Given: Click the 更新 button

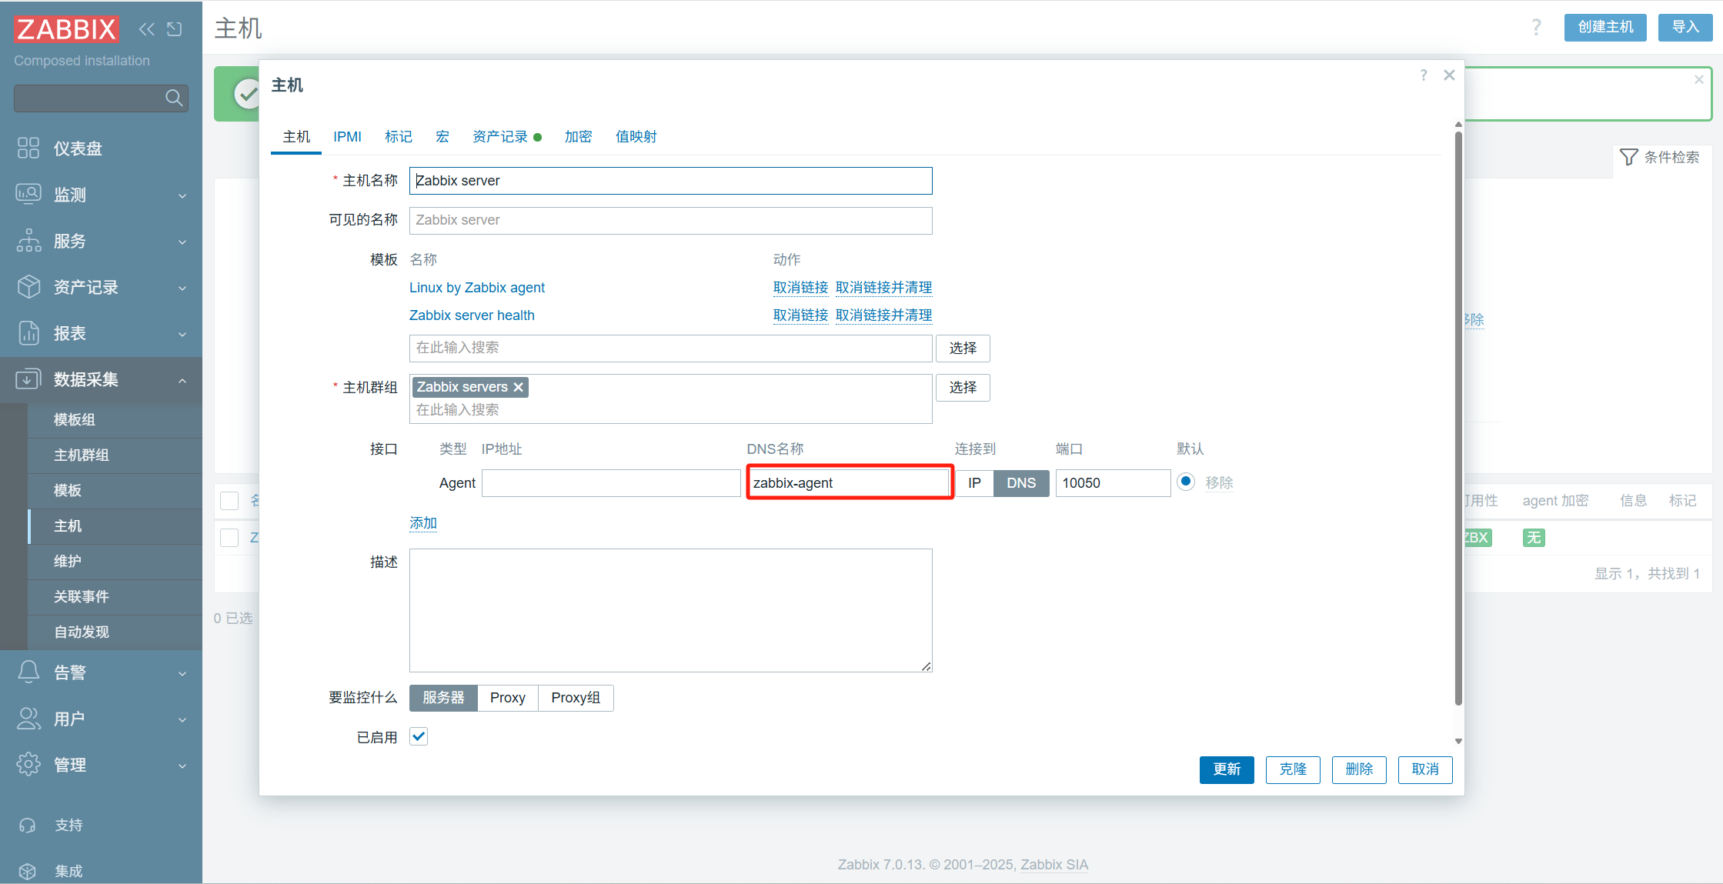Looking at the screenshot, I should tap(1227, 769).
